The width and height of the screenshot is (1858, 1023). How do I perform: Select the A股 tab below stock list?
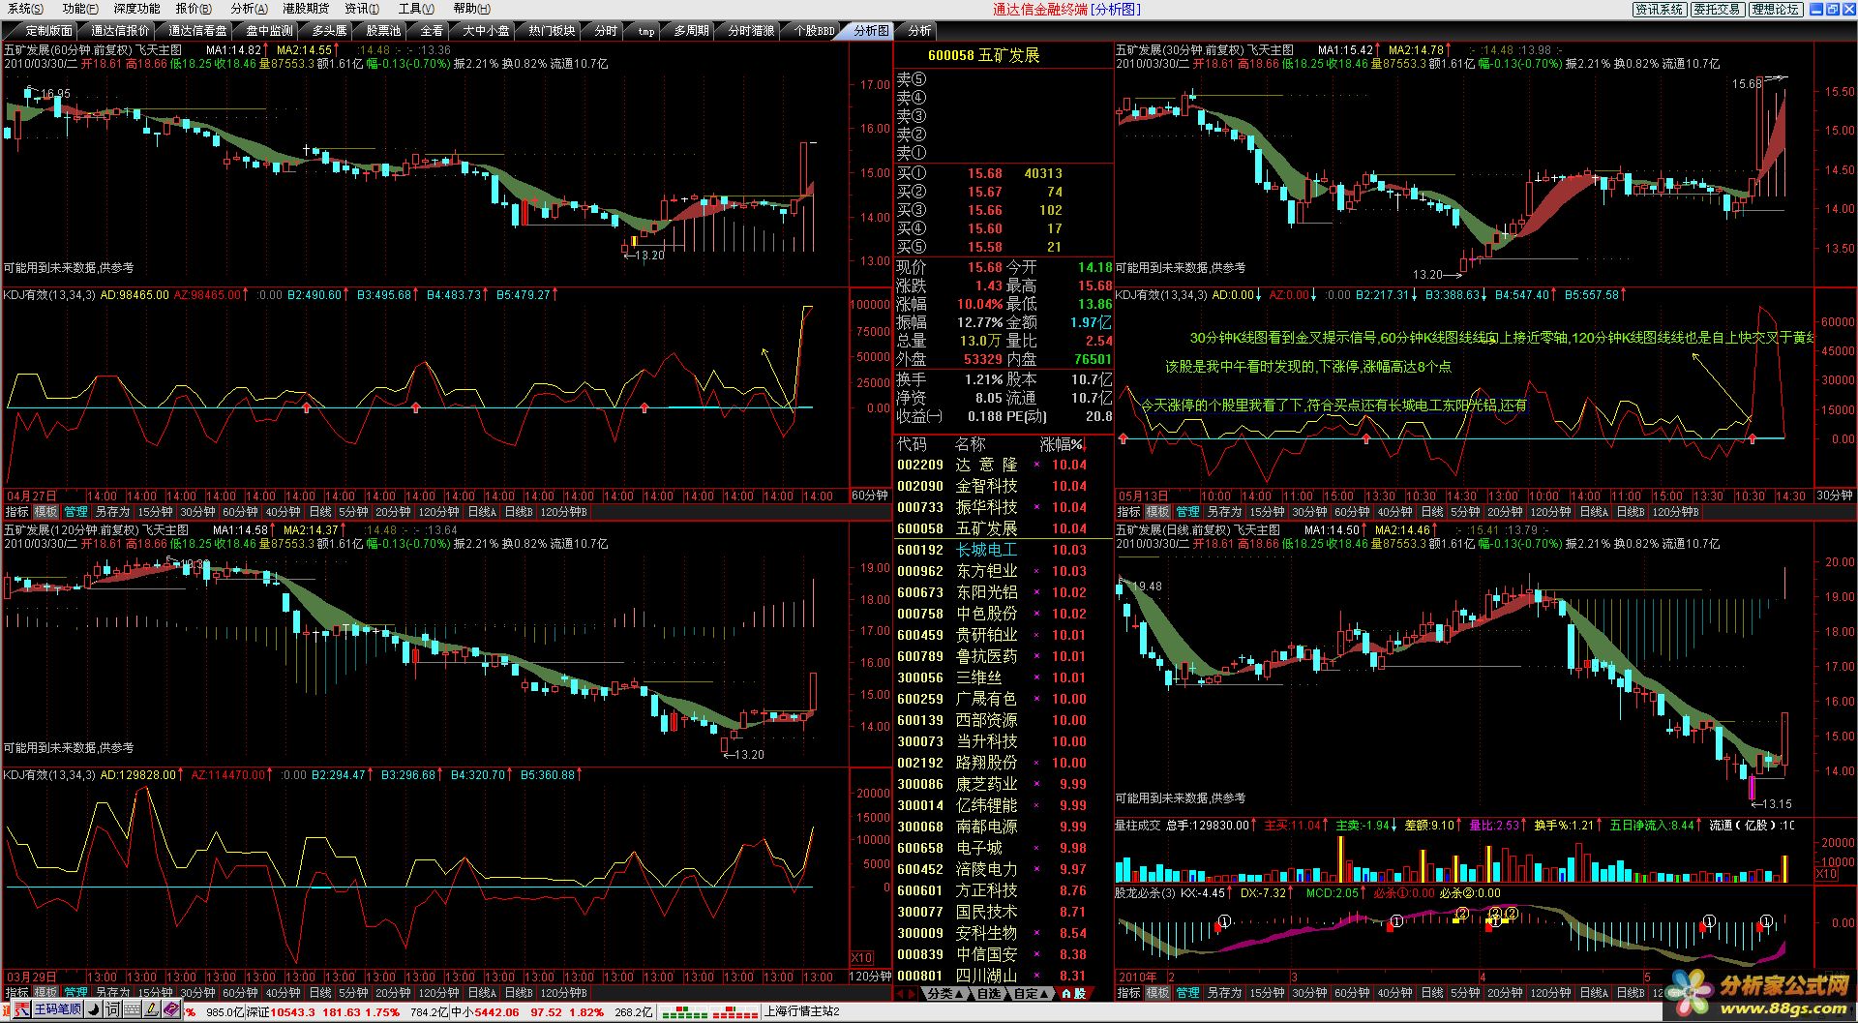[1073, 993]
